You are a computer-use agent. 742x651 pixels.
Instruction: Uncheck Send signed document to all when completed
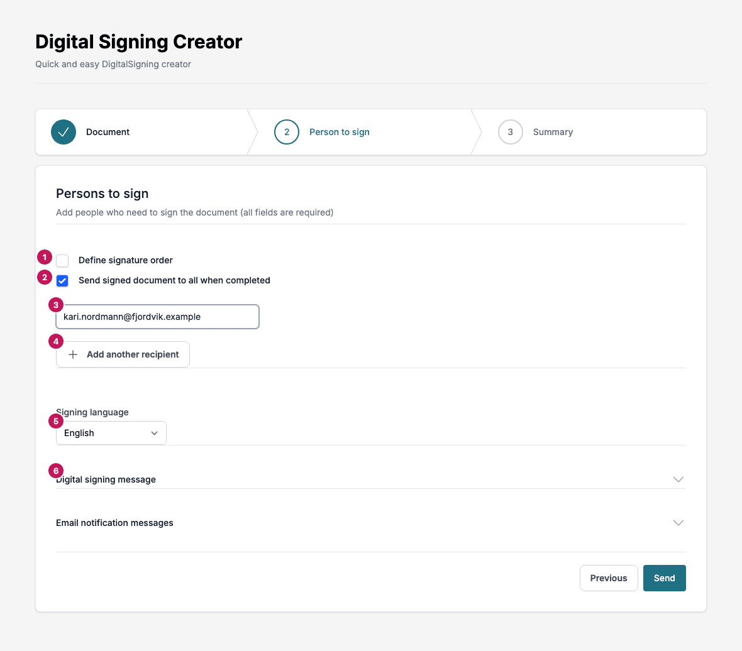point(62,281)
